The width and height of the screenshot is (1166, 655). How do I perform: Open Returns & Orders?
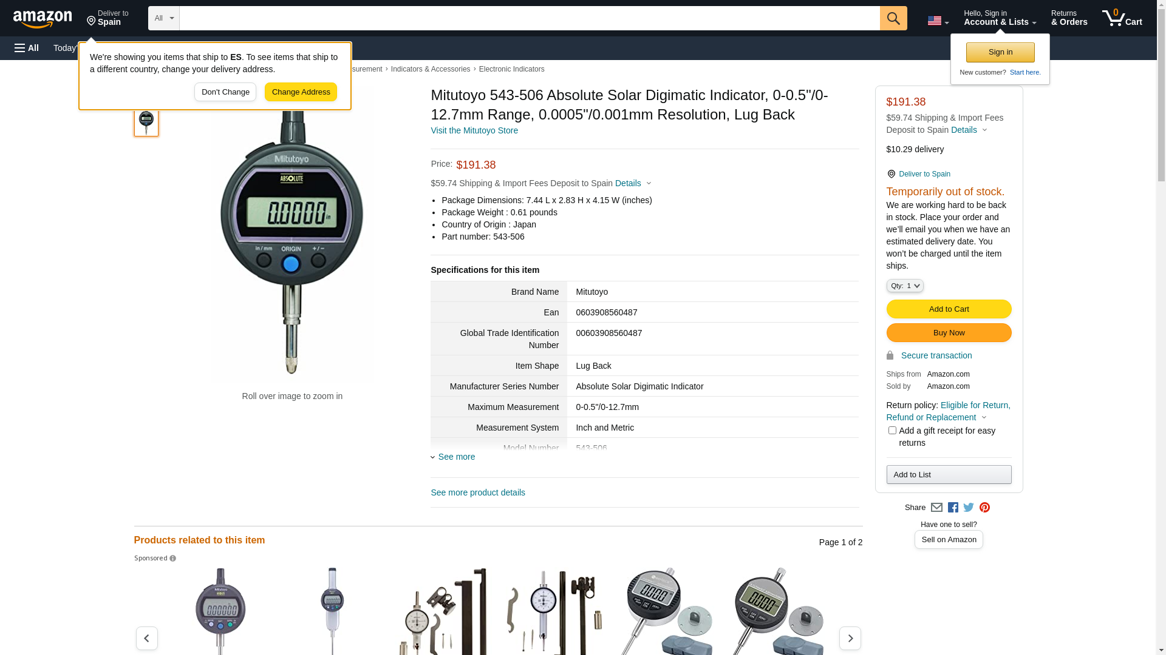pyautogui.click(x=1069, y=18)
